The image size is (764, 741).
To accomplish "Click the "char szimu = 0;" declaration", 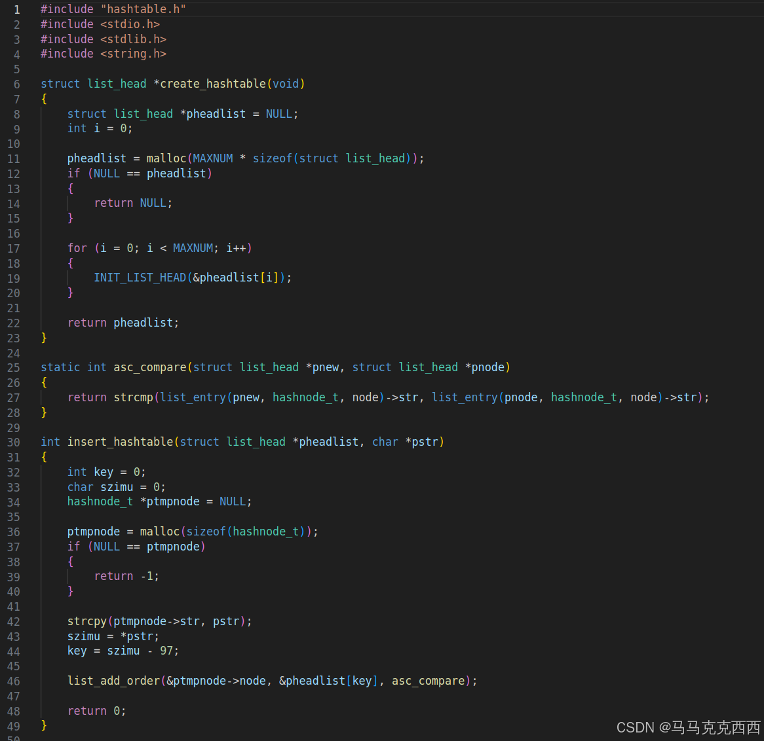I will pos(117,488).
